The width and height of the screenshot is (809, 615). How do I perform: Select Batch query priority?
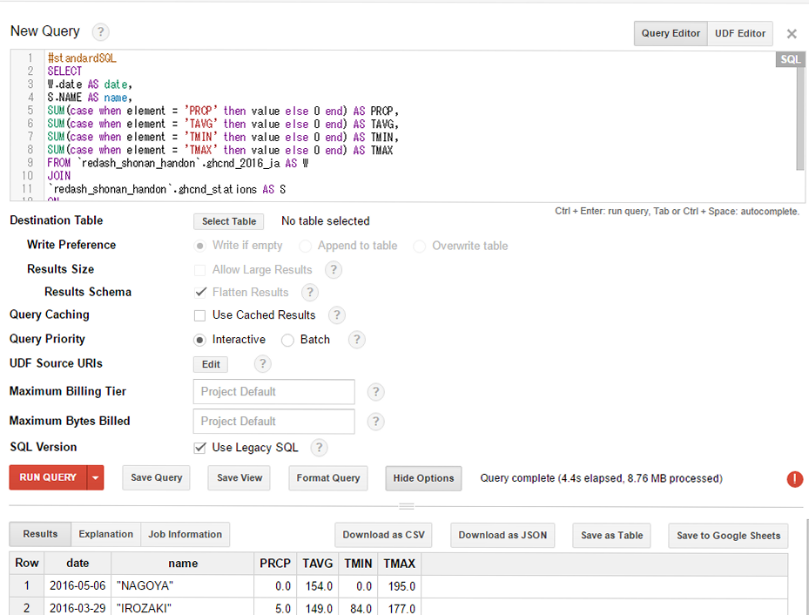tap(288, 340)
